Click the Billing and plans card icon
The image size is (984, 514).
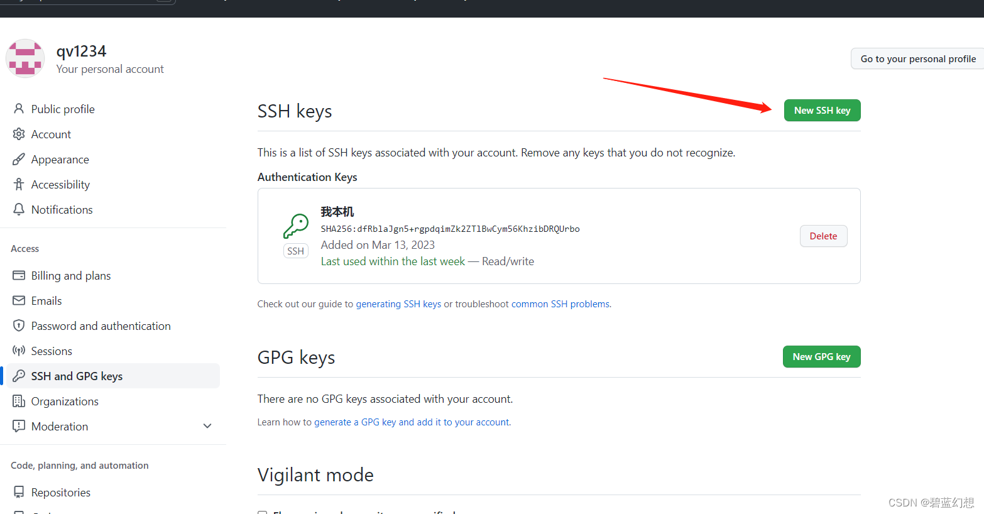(19, 275)
